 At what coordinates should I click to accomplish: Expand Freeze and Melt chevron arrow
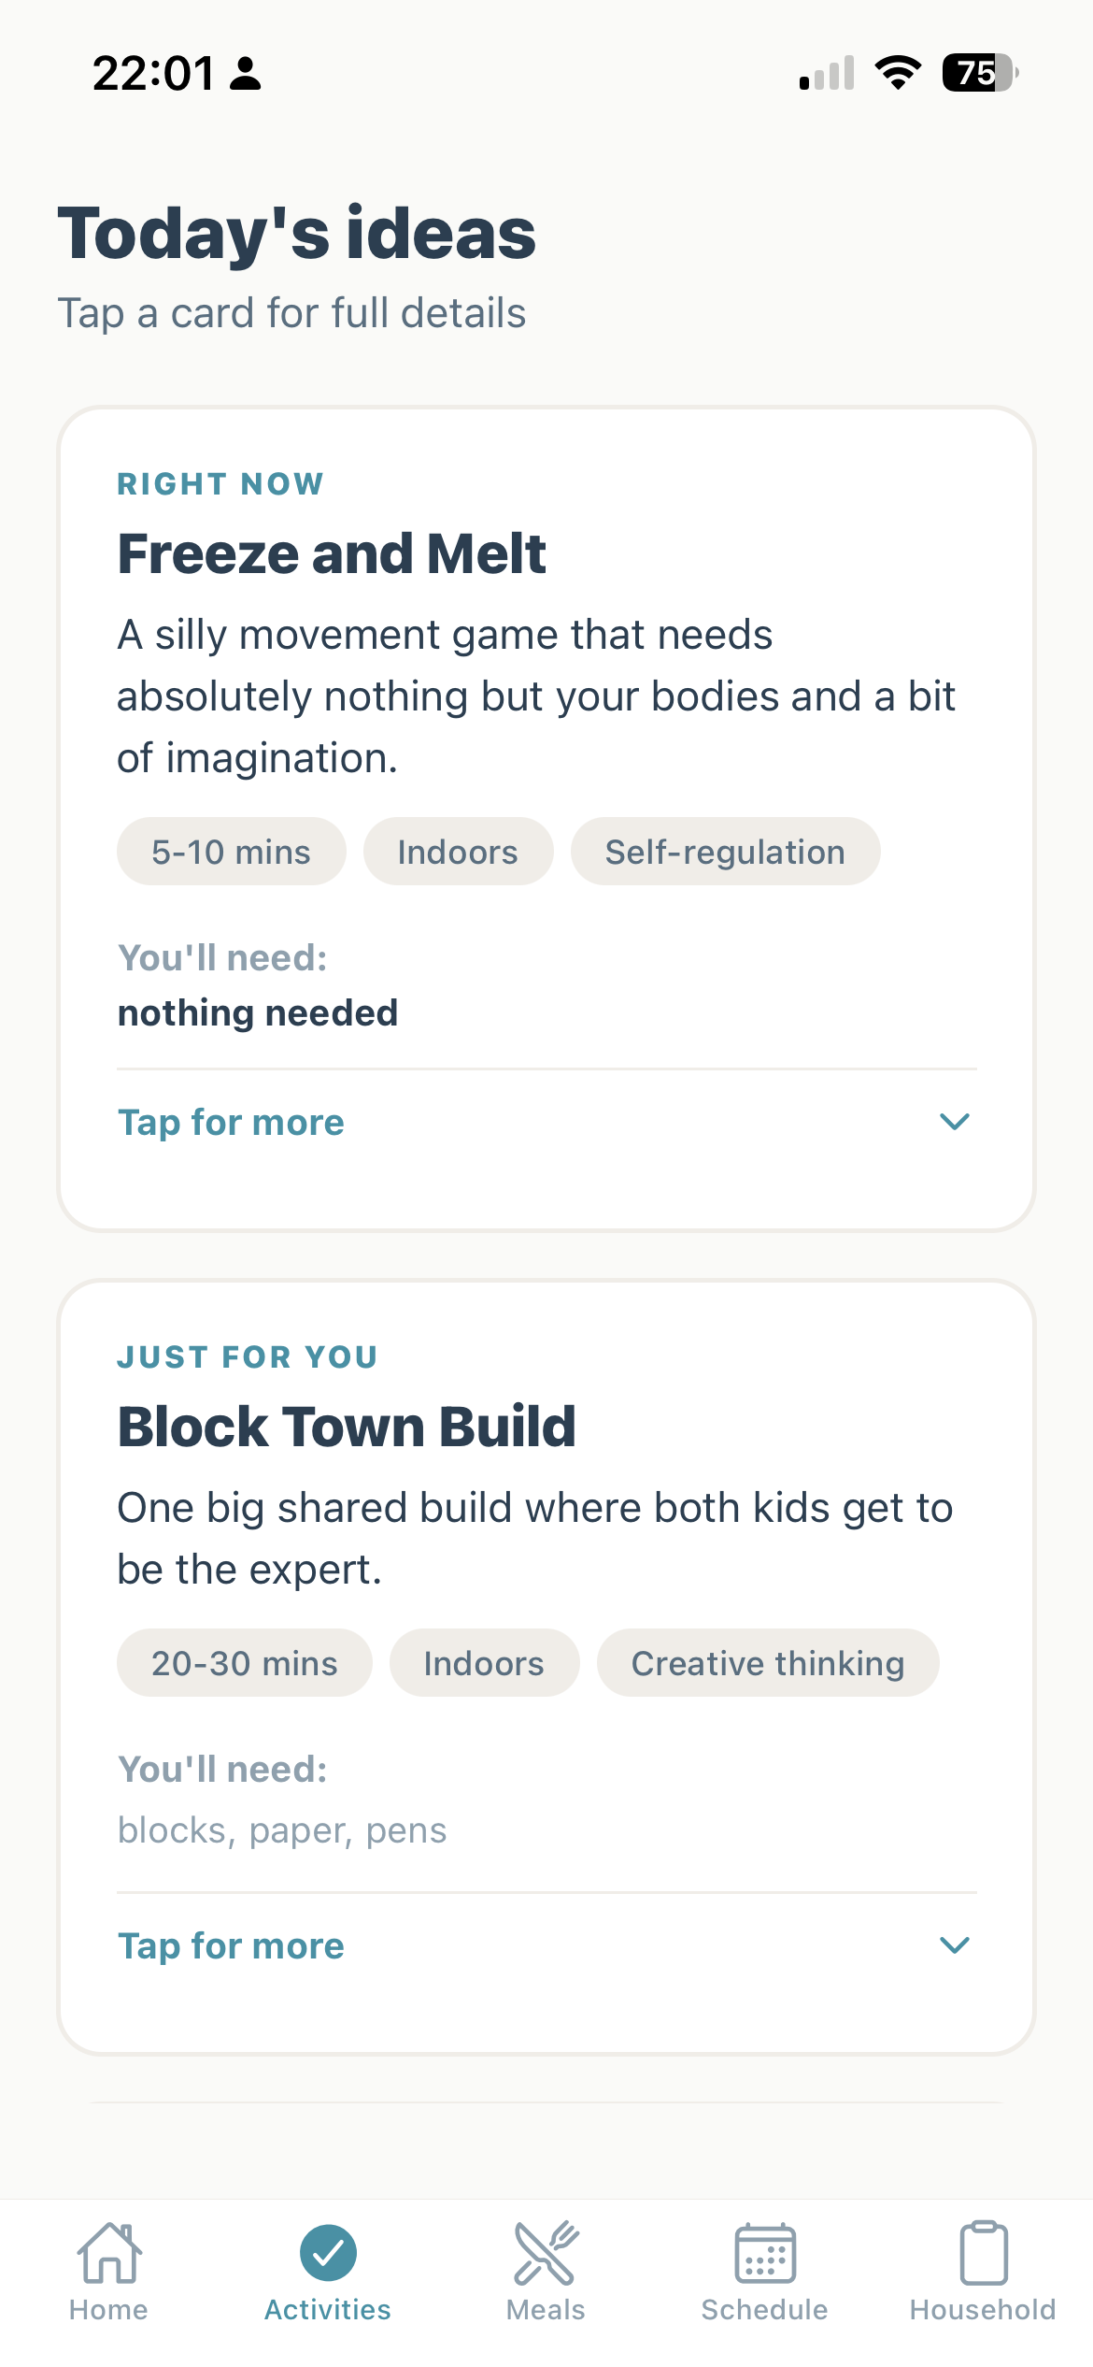tap(955, 1121)
